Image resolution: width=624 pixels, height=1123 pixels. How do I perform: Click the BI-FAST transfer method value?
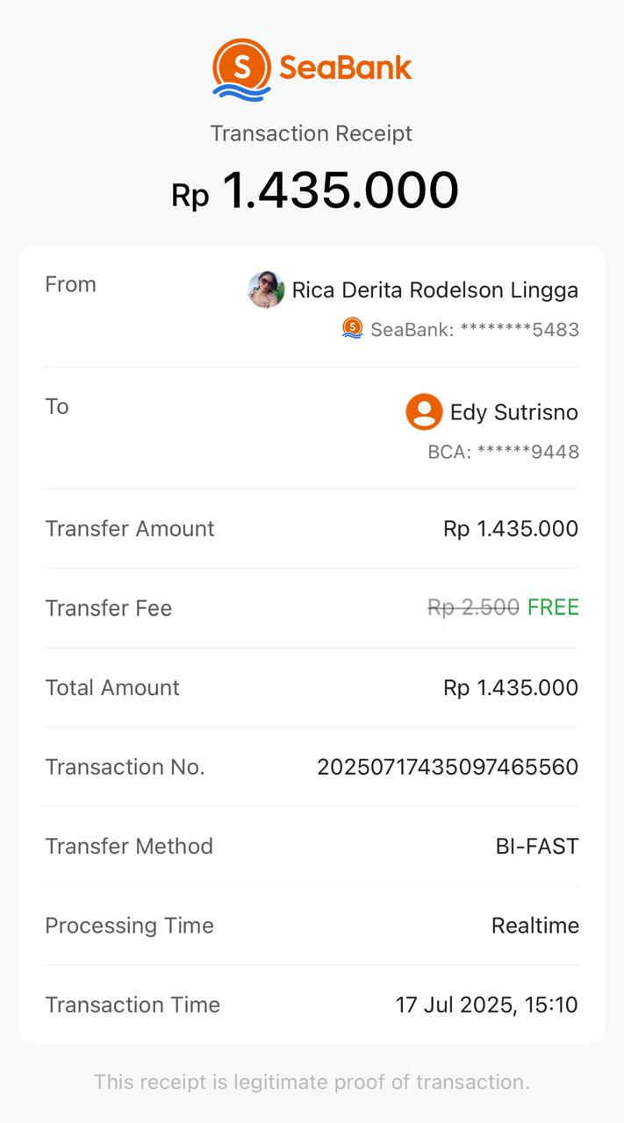pos(537,847)
